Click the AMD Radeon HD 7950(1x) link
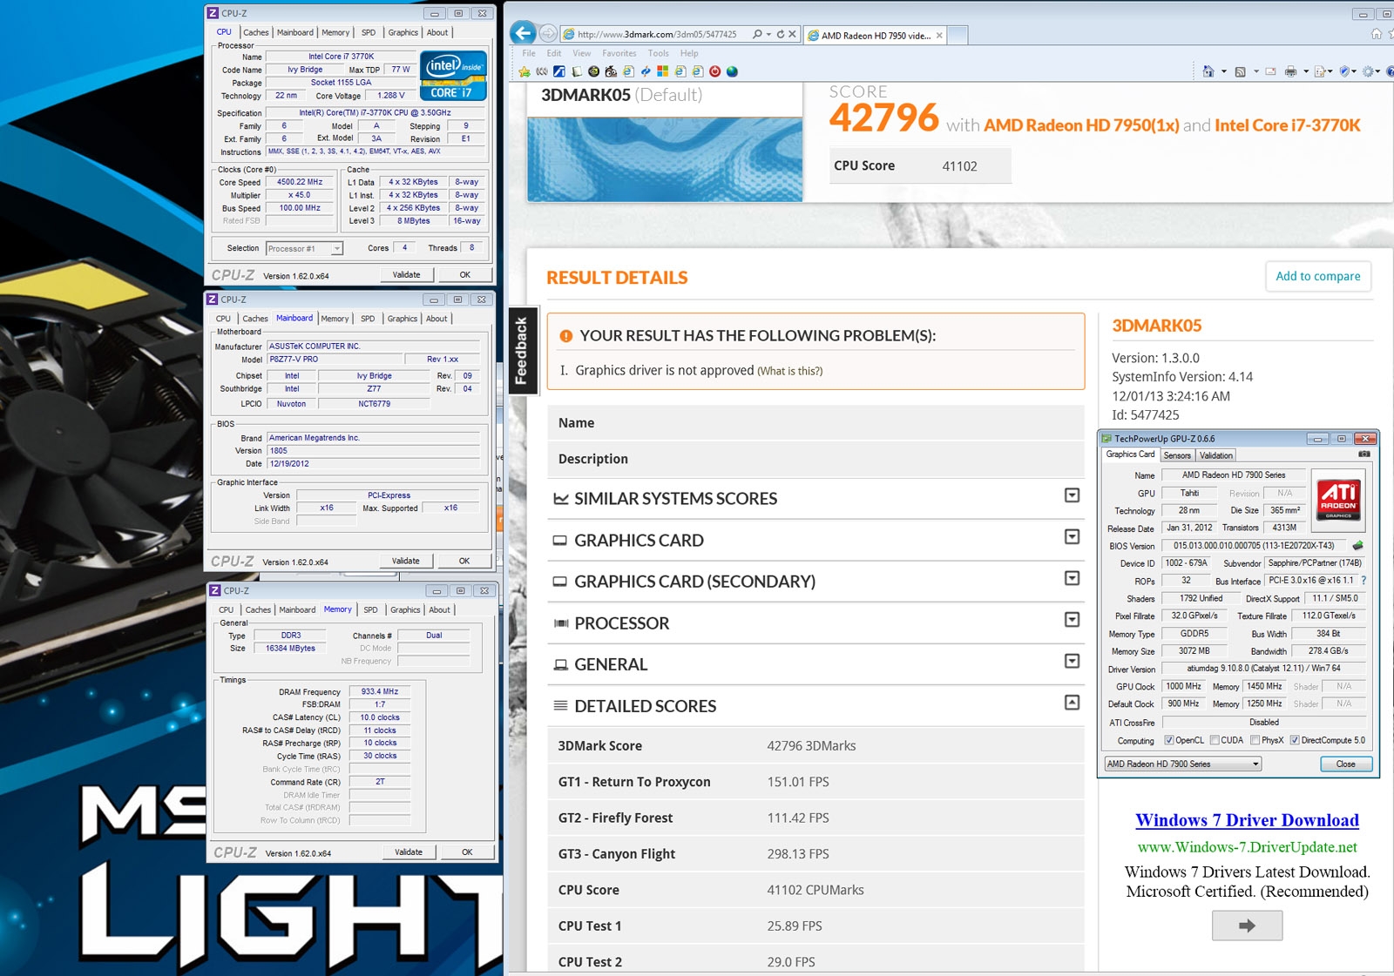 pyautogui.click(x=1081, y=125)
